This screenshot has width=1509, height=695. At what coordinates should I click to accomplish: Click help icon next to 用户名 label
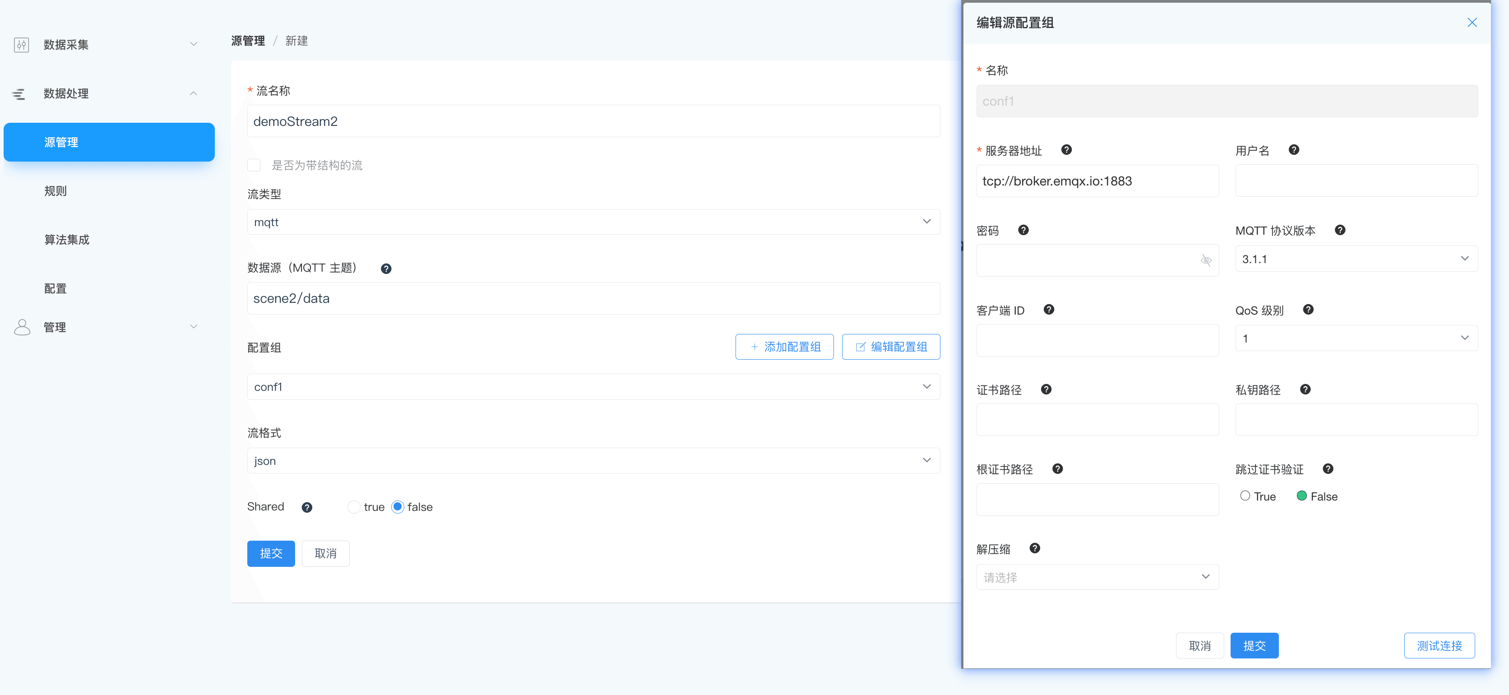1294,150
